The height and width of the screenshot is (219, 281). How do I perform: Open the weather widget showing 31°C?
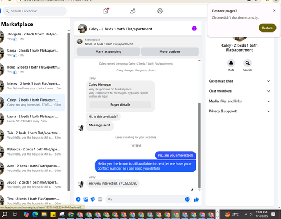pos(232,214)
